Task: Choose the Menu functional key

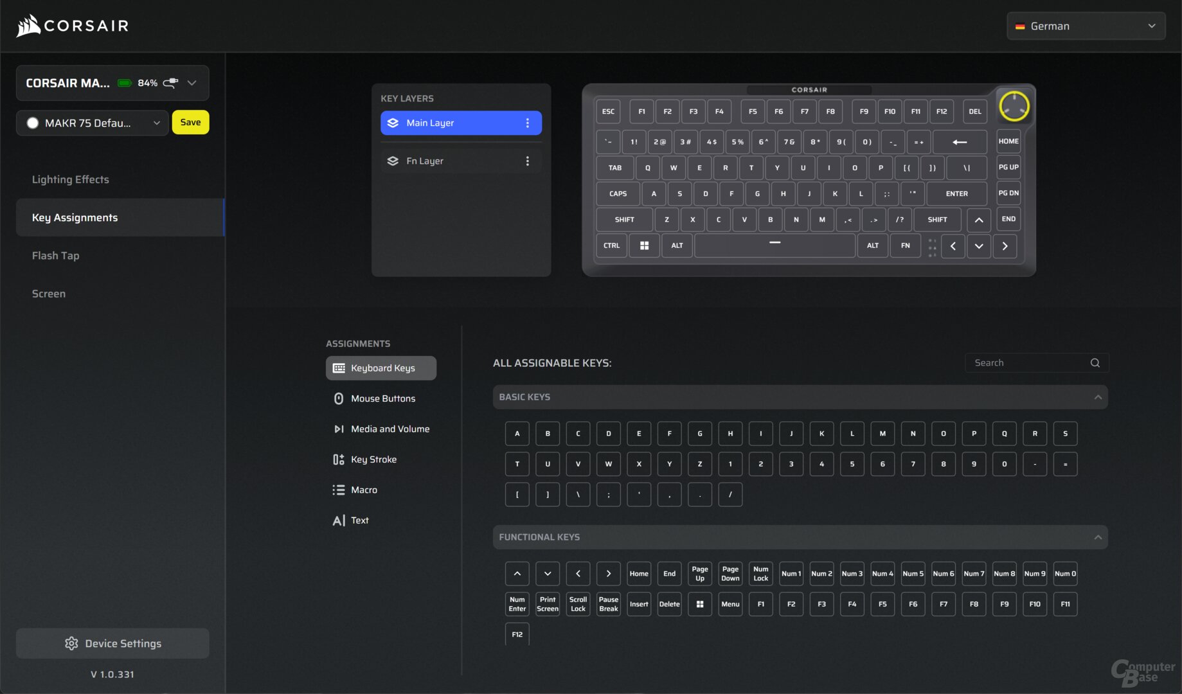Action: (730, 604)
